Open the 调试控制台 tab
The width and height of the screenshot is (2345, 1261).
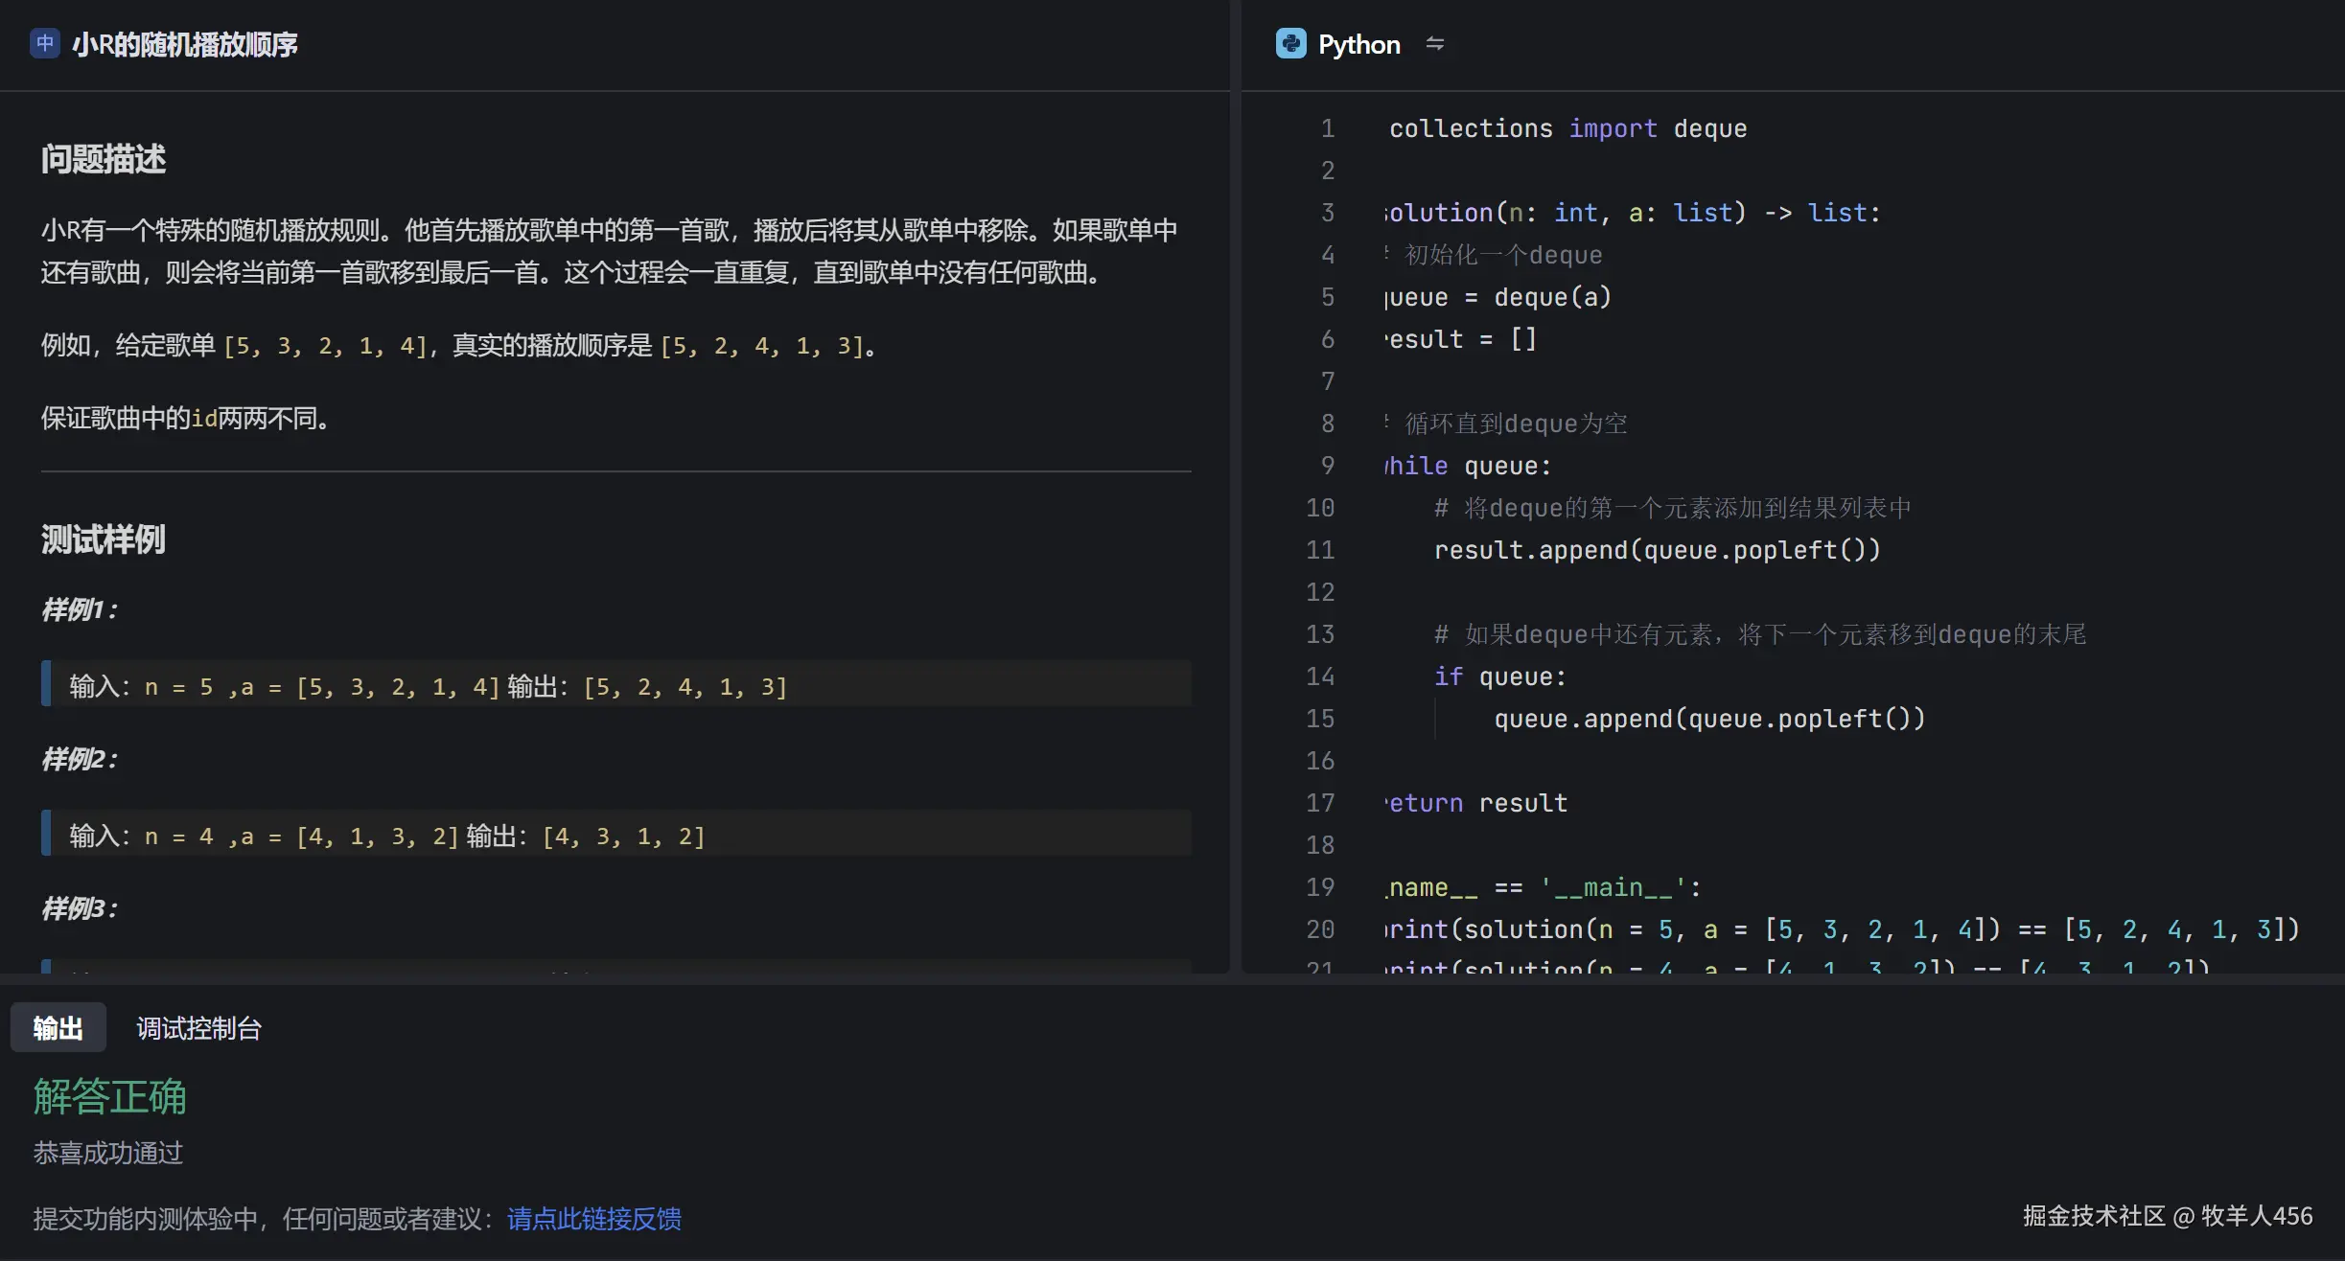(198, 1028)
